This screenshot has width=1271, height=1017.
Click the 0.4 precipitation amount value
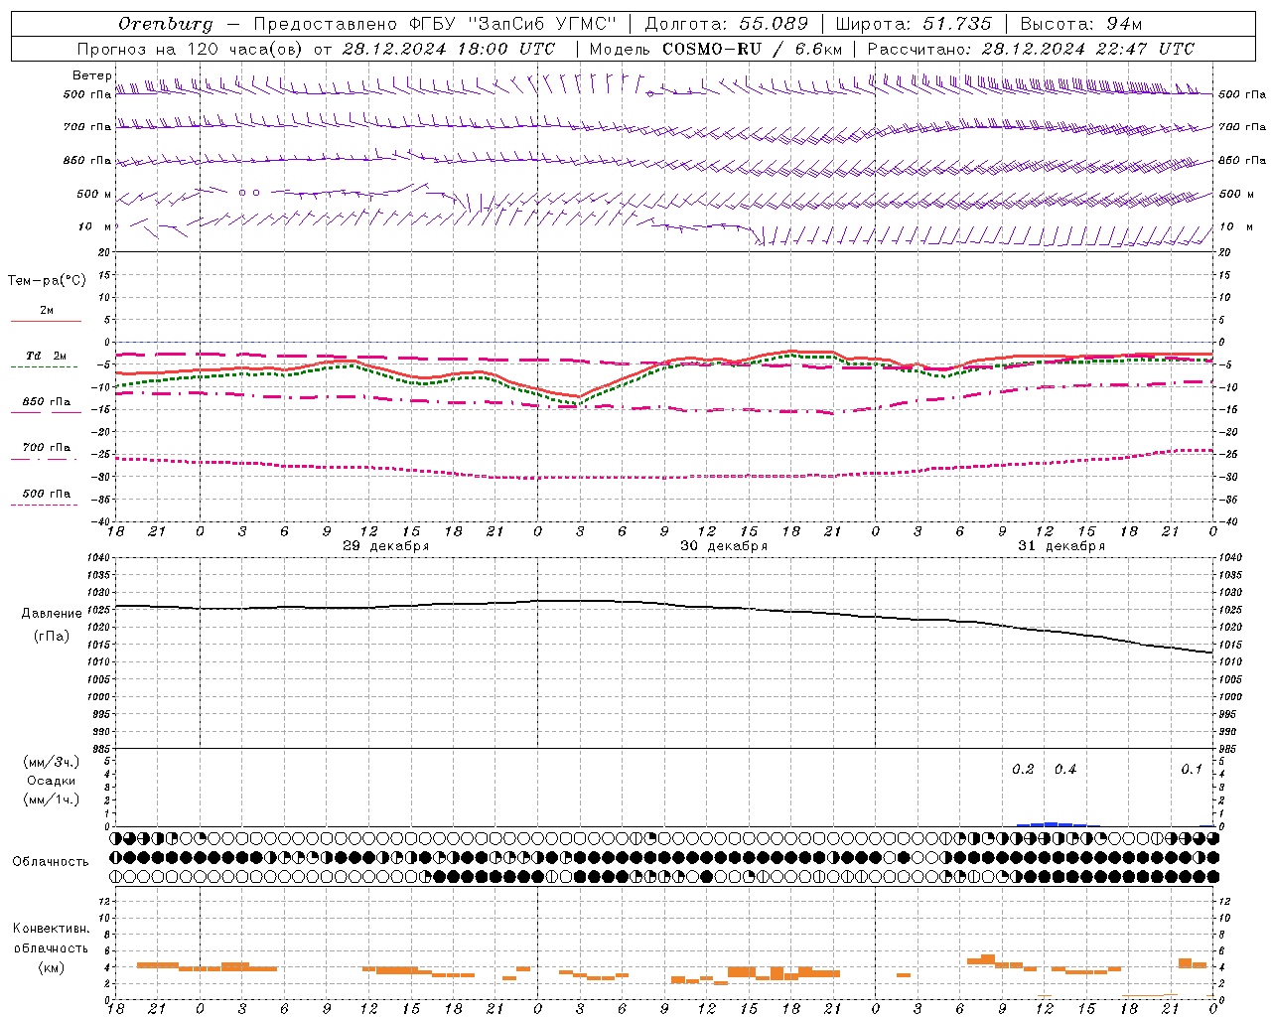[x=1065, y=770]
